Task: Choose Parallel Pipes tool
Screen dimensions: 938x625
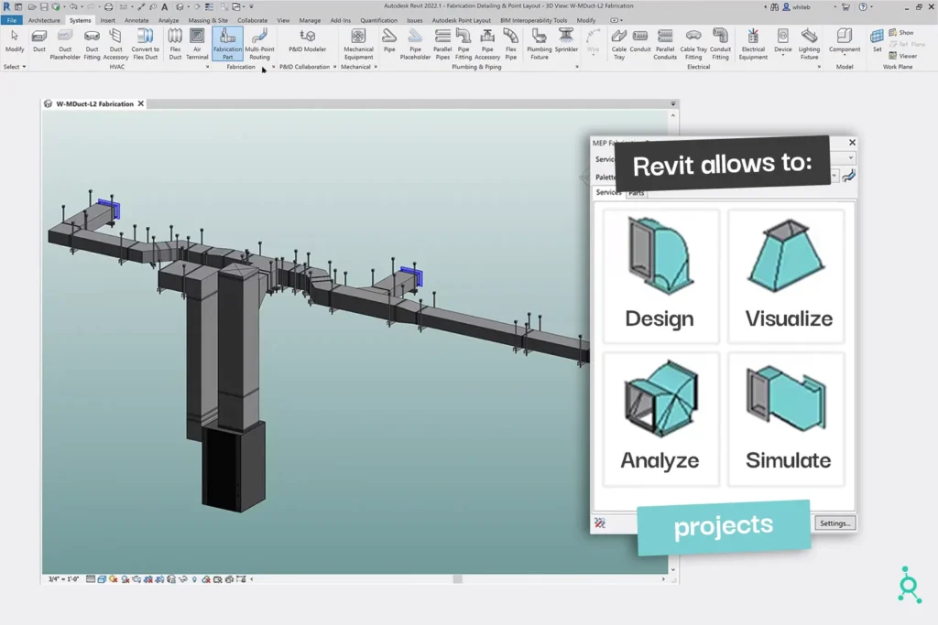Action: [x=442, y=44]
